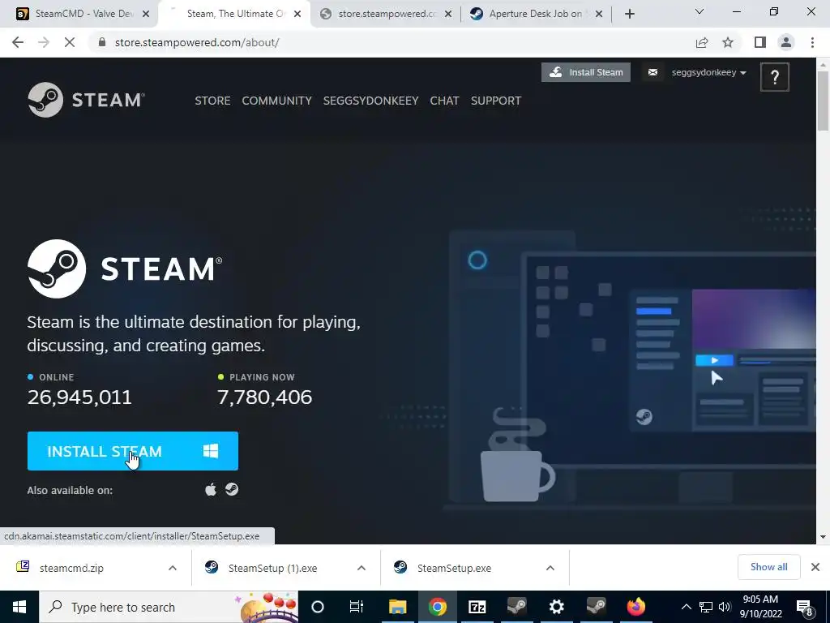Click the Cortana circle icon

[318, 607]
